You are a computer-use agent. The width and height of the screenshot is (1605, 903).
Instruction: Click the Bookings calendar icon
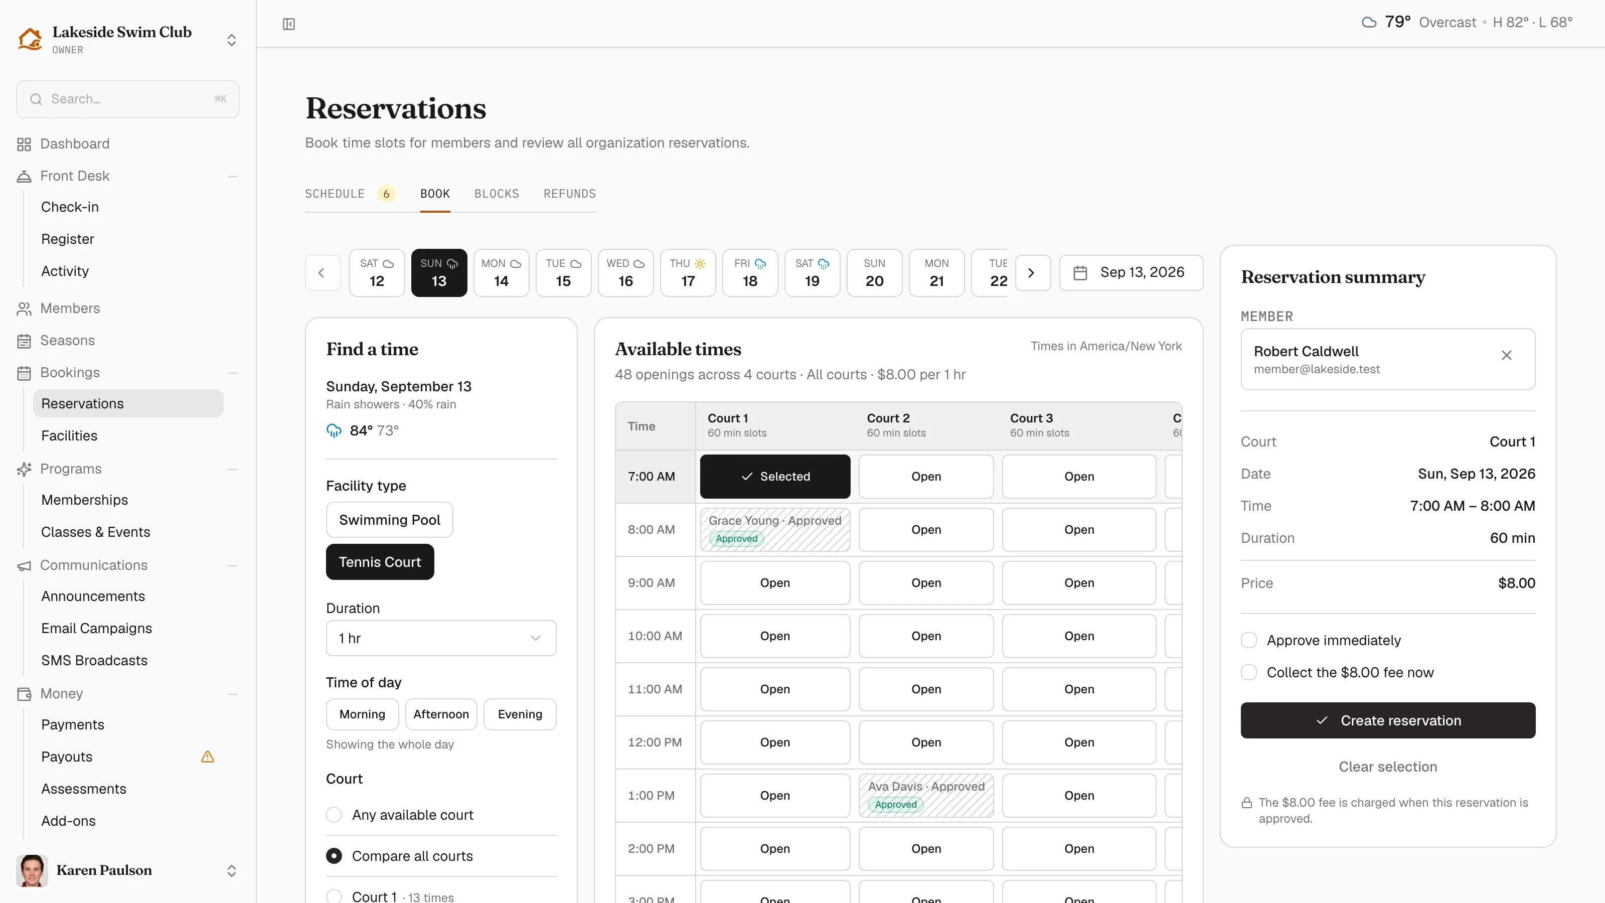[x=24, y=373]
